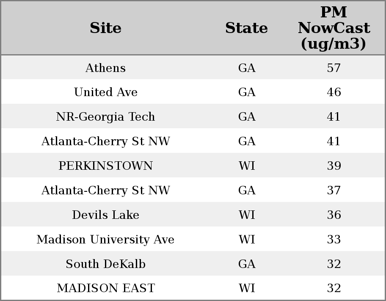
Task: Select the PM value 46 cell
Action: pos(334,92)
